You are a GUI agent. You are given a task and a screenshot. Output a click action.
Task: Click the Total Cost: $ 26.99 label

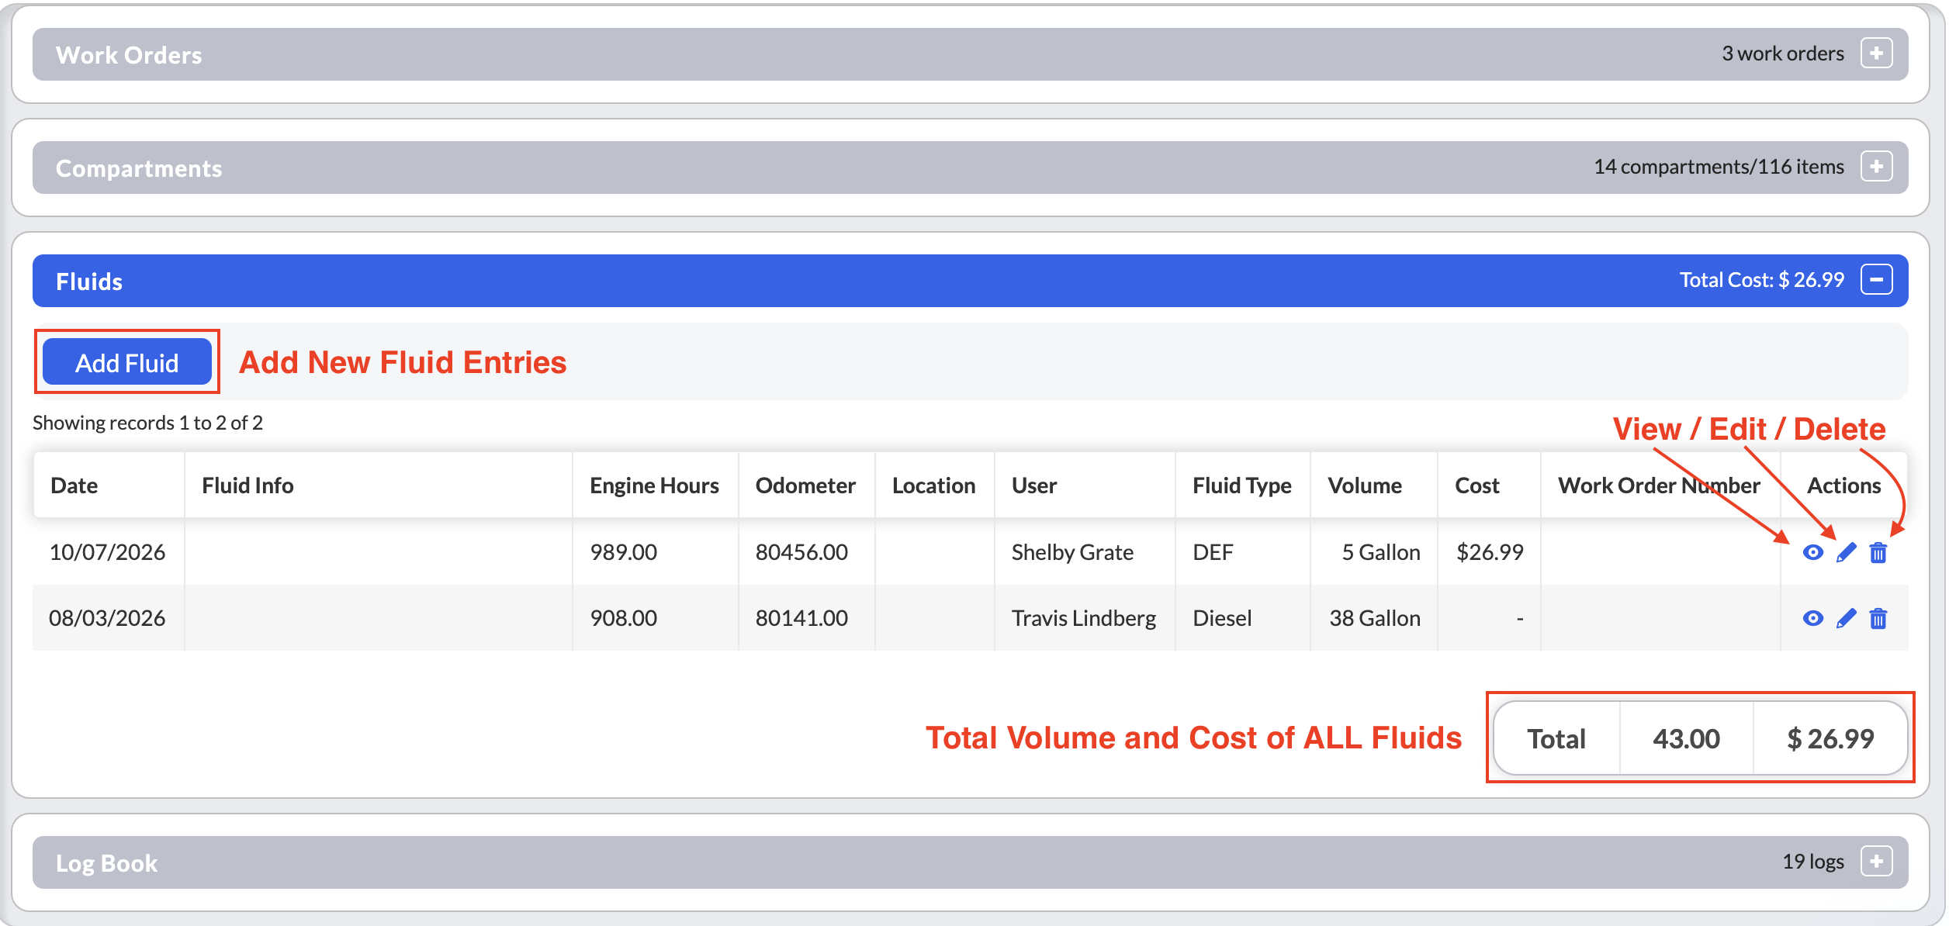click(1761, 280)
